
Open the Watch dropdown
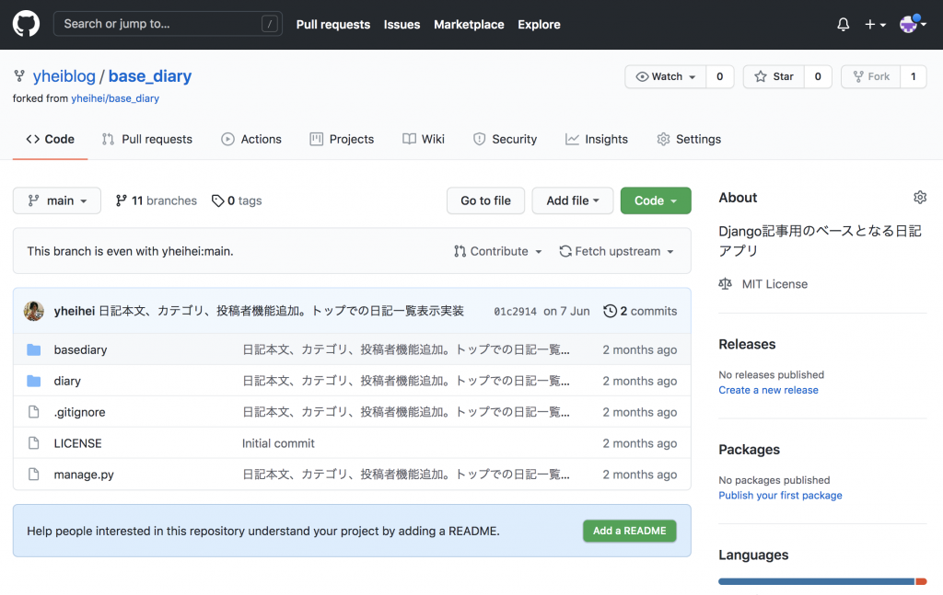(x=665, y=76)
